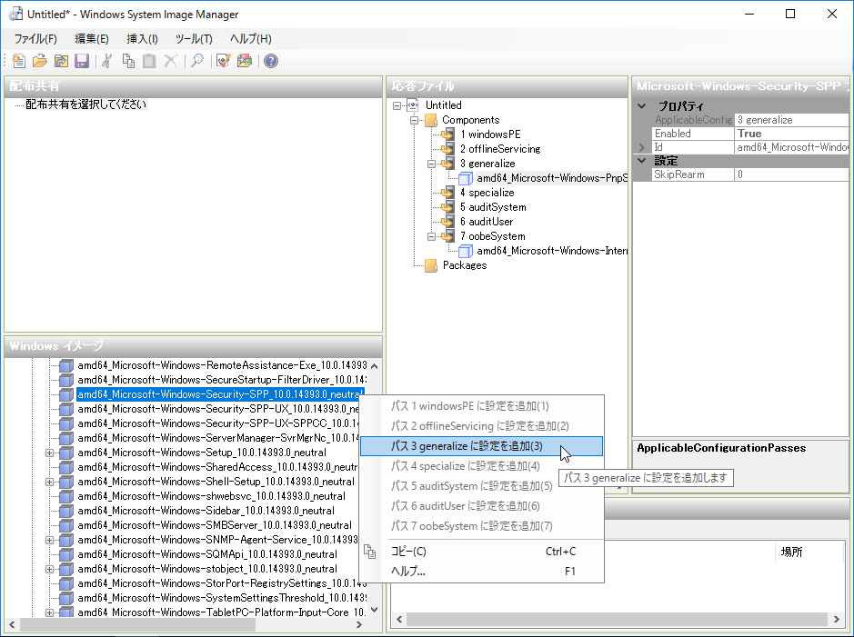Open the ファイル(F) menu

click(35, 39)
